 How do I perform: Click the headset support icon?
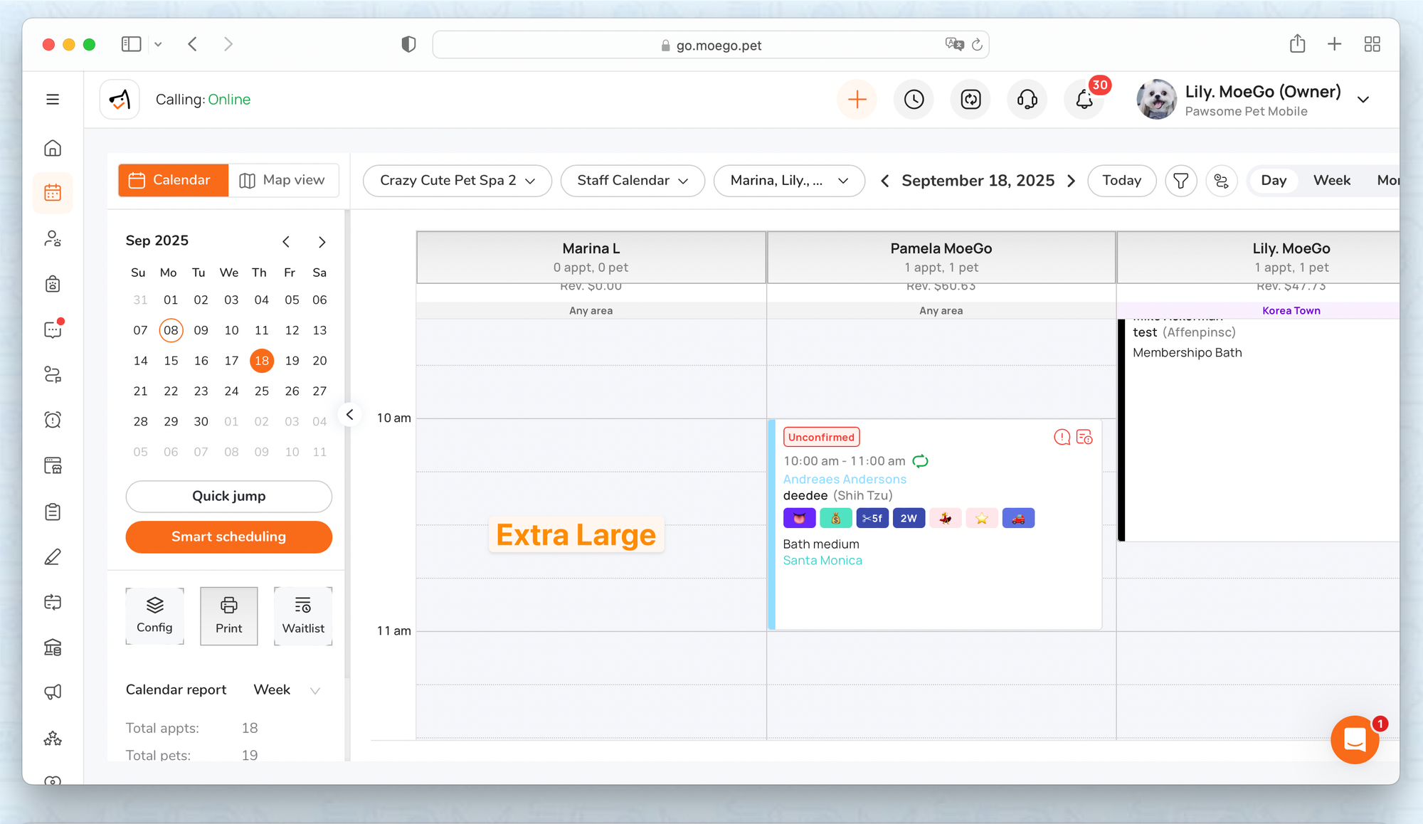pyautogui.click(x=1027, y=100)
